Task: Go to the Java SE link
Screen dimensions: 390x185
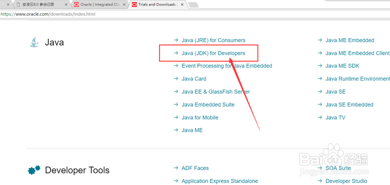Action: point(335,92)
